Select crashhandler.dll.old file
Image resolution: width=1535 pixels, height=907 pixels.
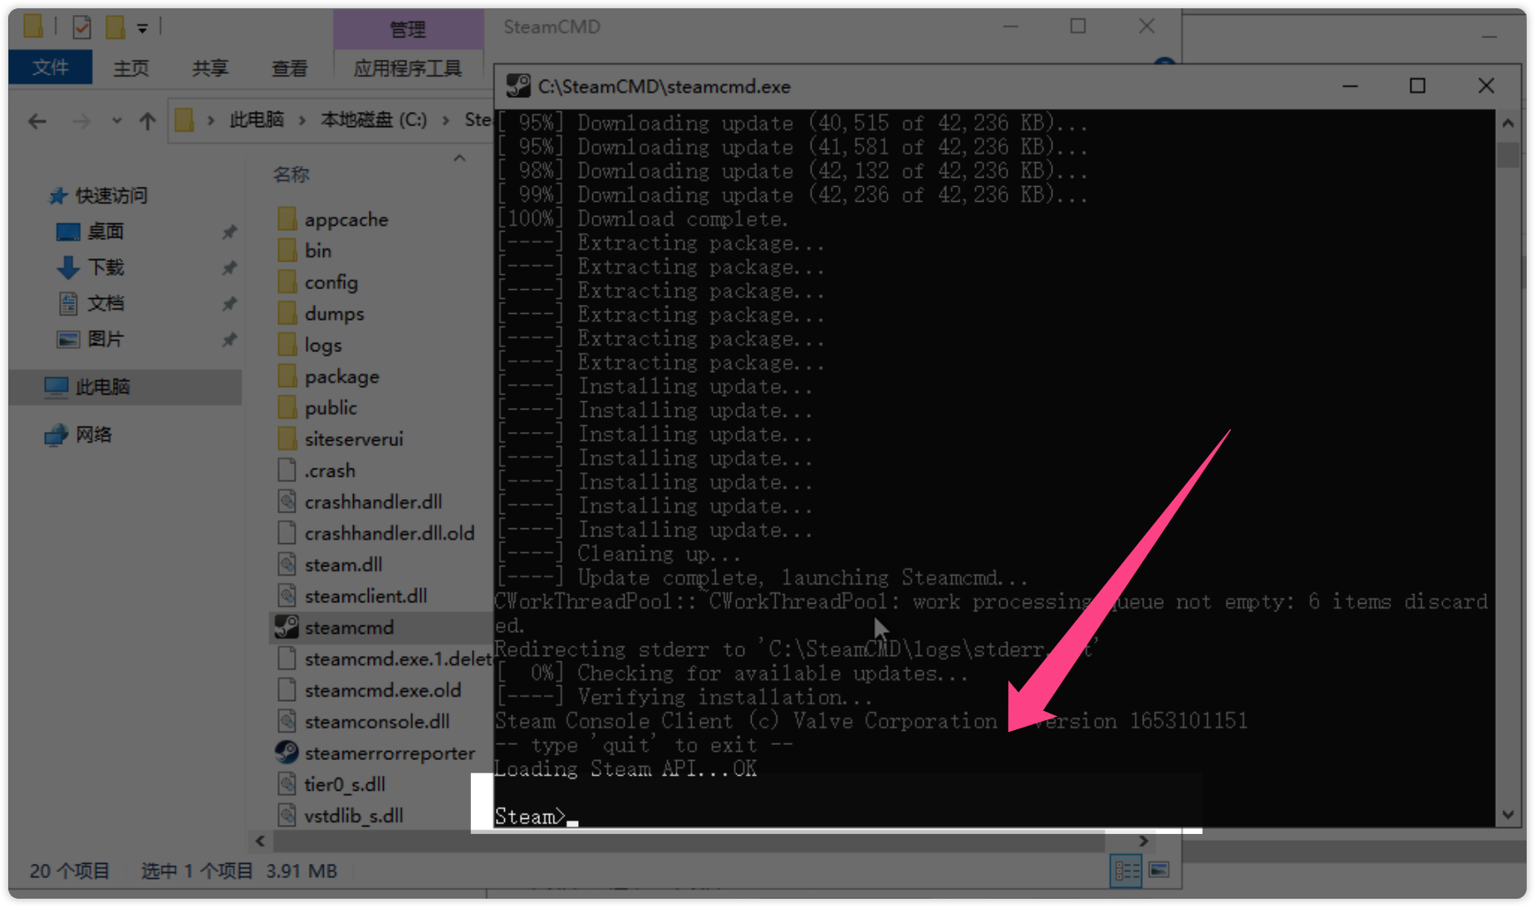[389, 533]
